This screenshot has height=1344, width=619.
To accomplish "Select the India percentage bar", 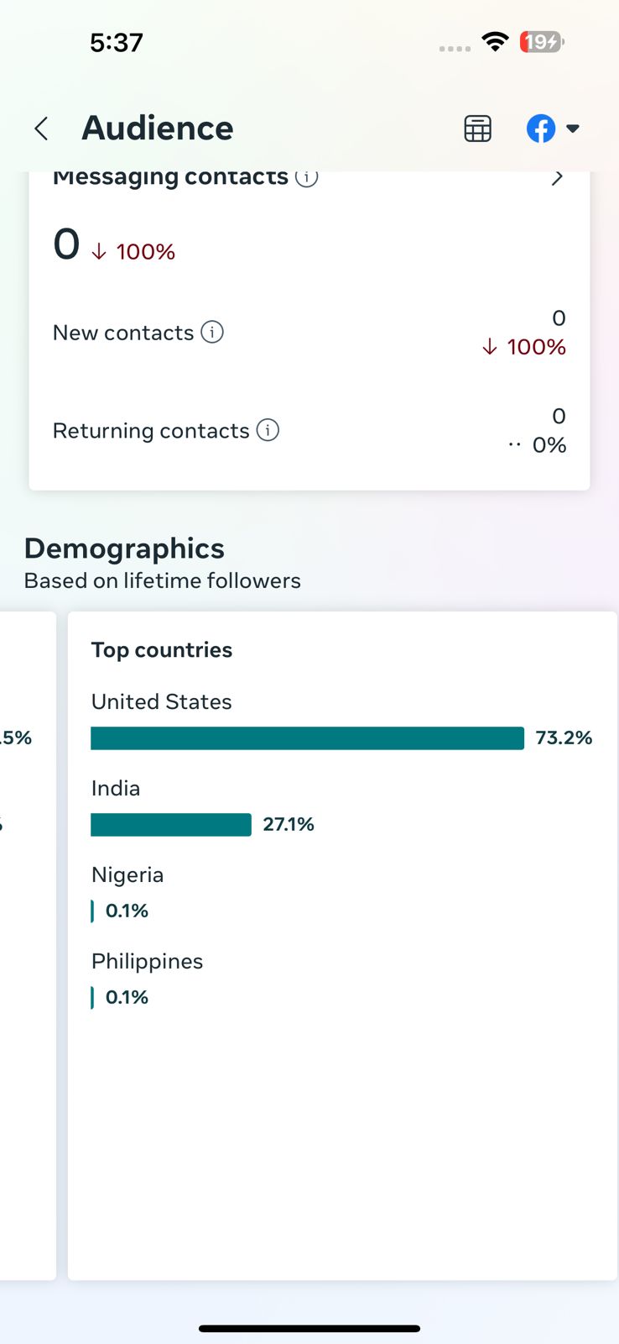I will click(x=171, y=825).
